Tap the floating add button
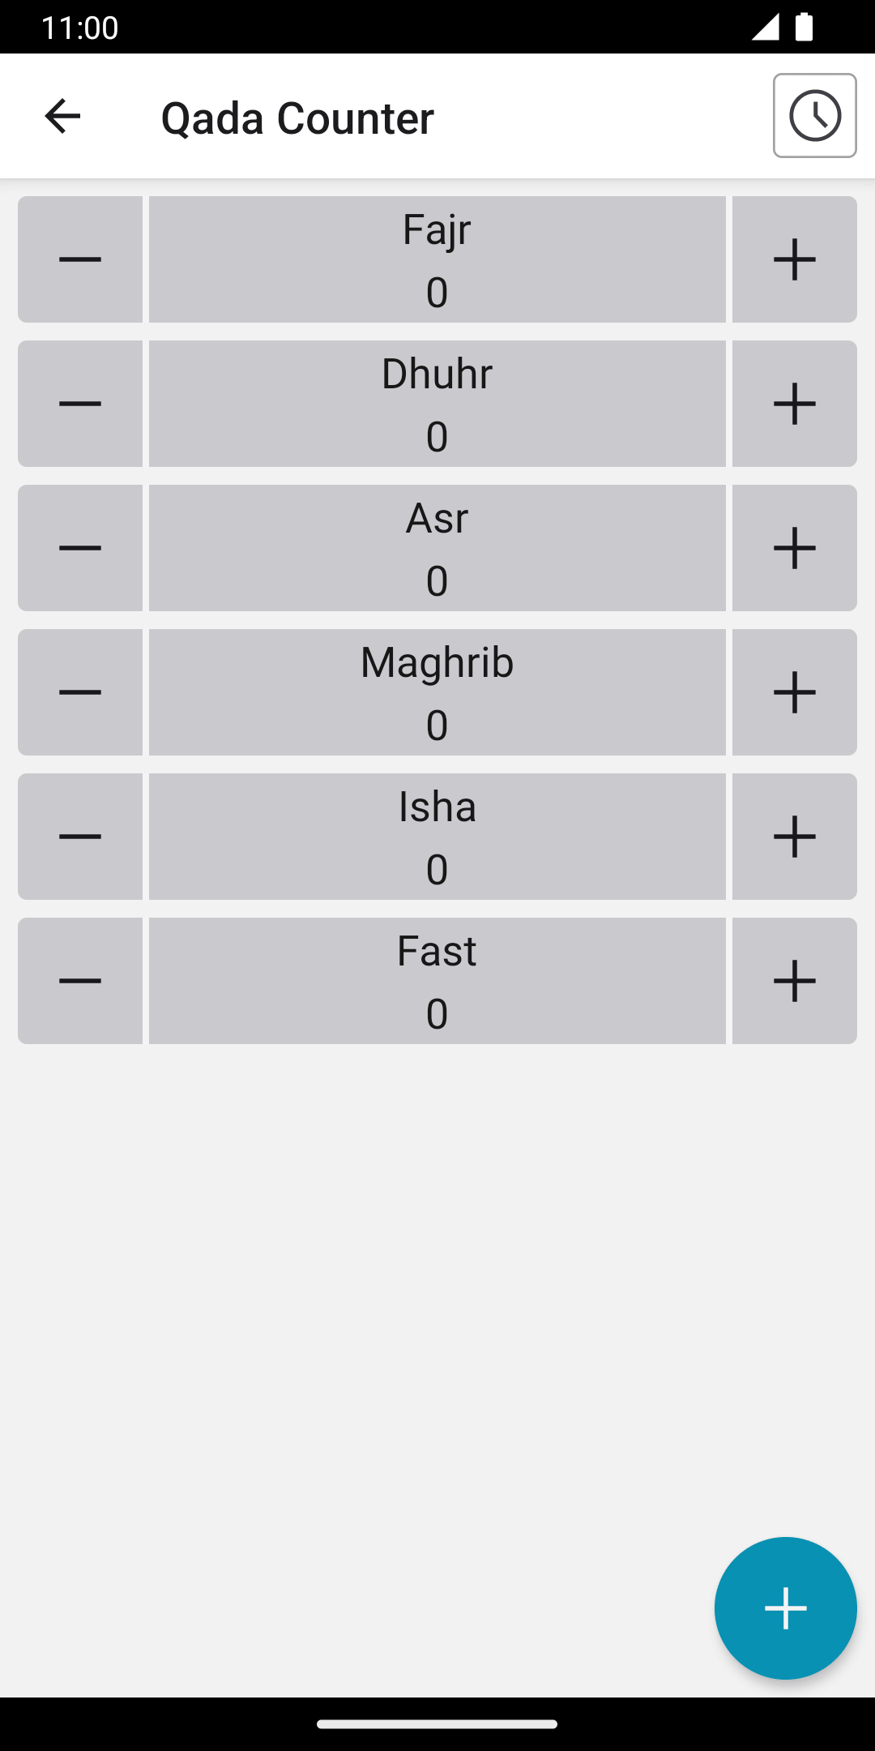Viewport: 875px width, 1751px height. (785, 1608)
